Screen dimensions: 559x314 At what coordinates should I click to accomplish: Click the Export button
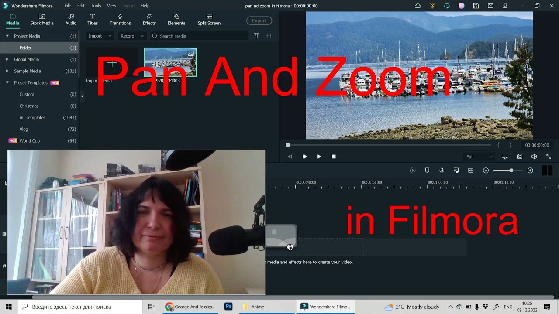click(x=259, y=20)
